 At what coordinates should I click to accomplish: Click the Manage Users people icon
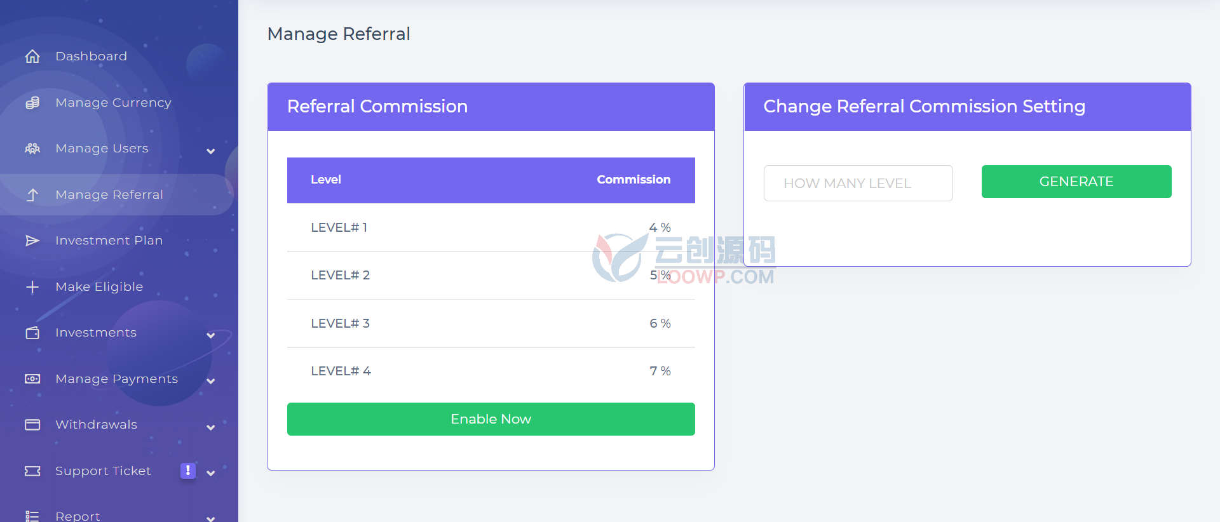tap(32, 149)
